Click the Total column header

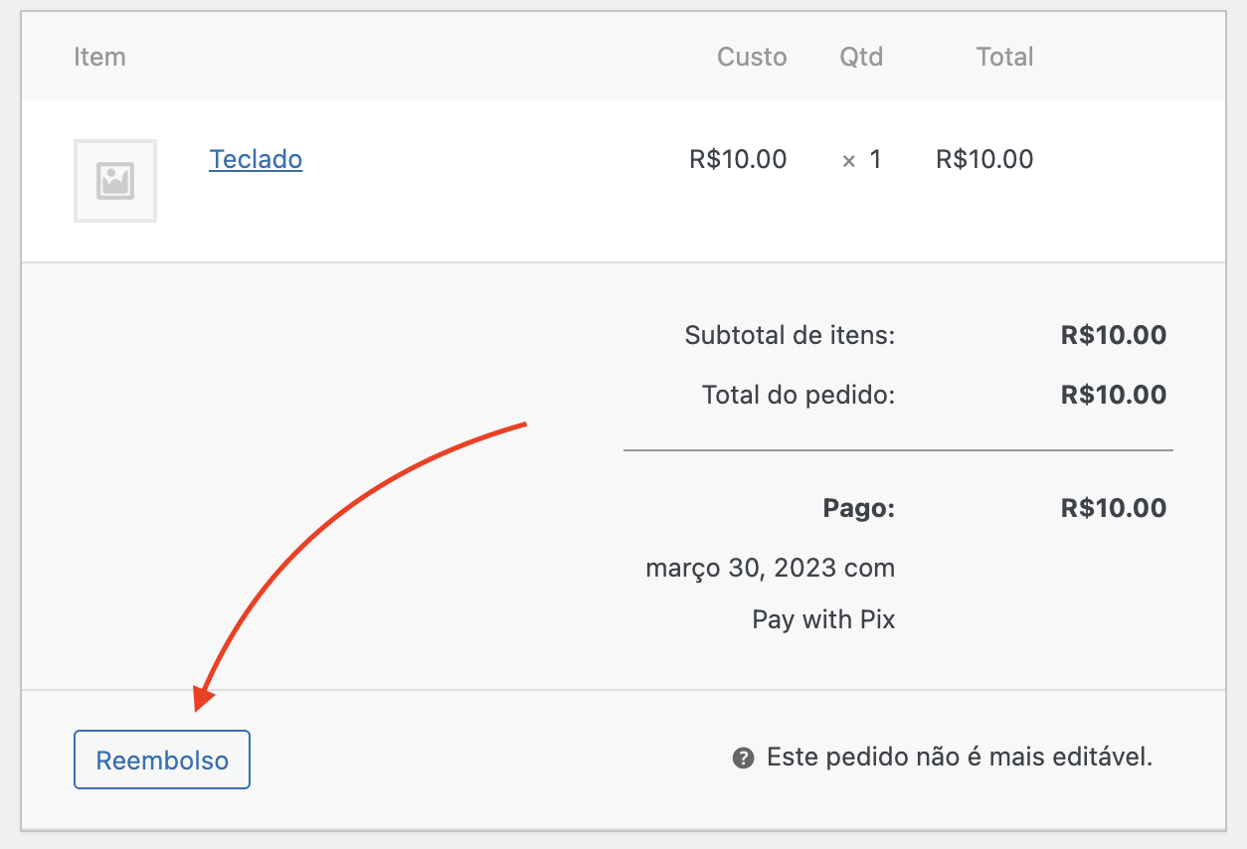1004,57
